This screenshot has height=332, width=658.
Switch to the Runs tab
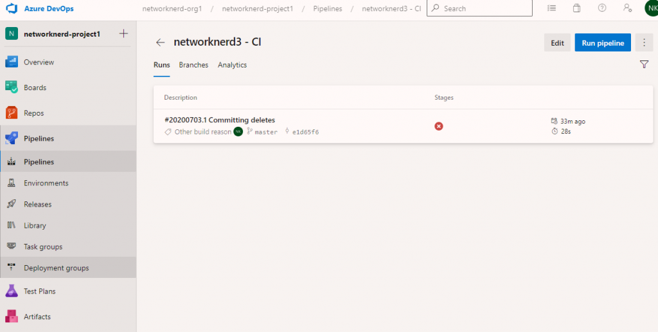click(x=161, y=65)
